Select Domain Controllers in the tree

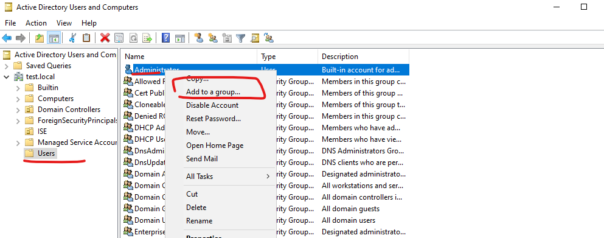pyautogui.click(x=69, y=110)
